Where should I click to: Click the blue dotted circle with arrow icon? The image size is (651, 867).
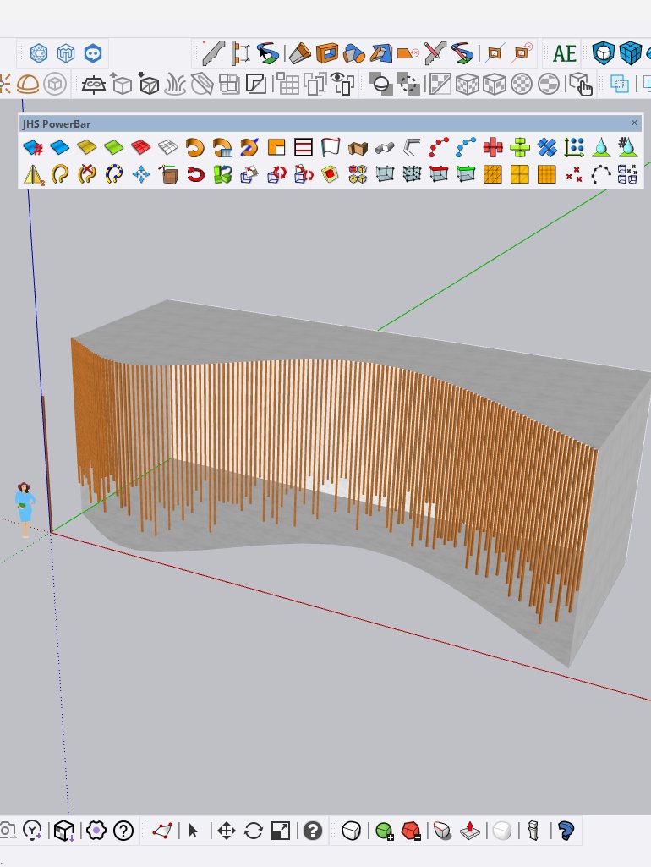tap(114, 175)
